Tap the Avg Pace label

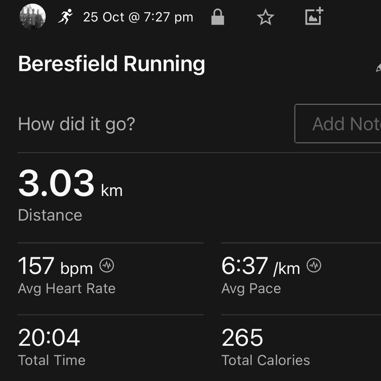click(251, 289)
